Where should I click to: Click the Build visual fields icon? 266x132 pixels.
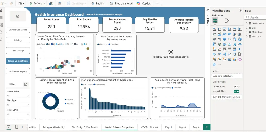(x=215, y=20)
